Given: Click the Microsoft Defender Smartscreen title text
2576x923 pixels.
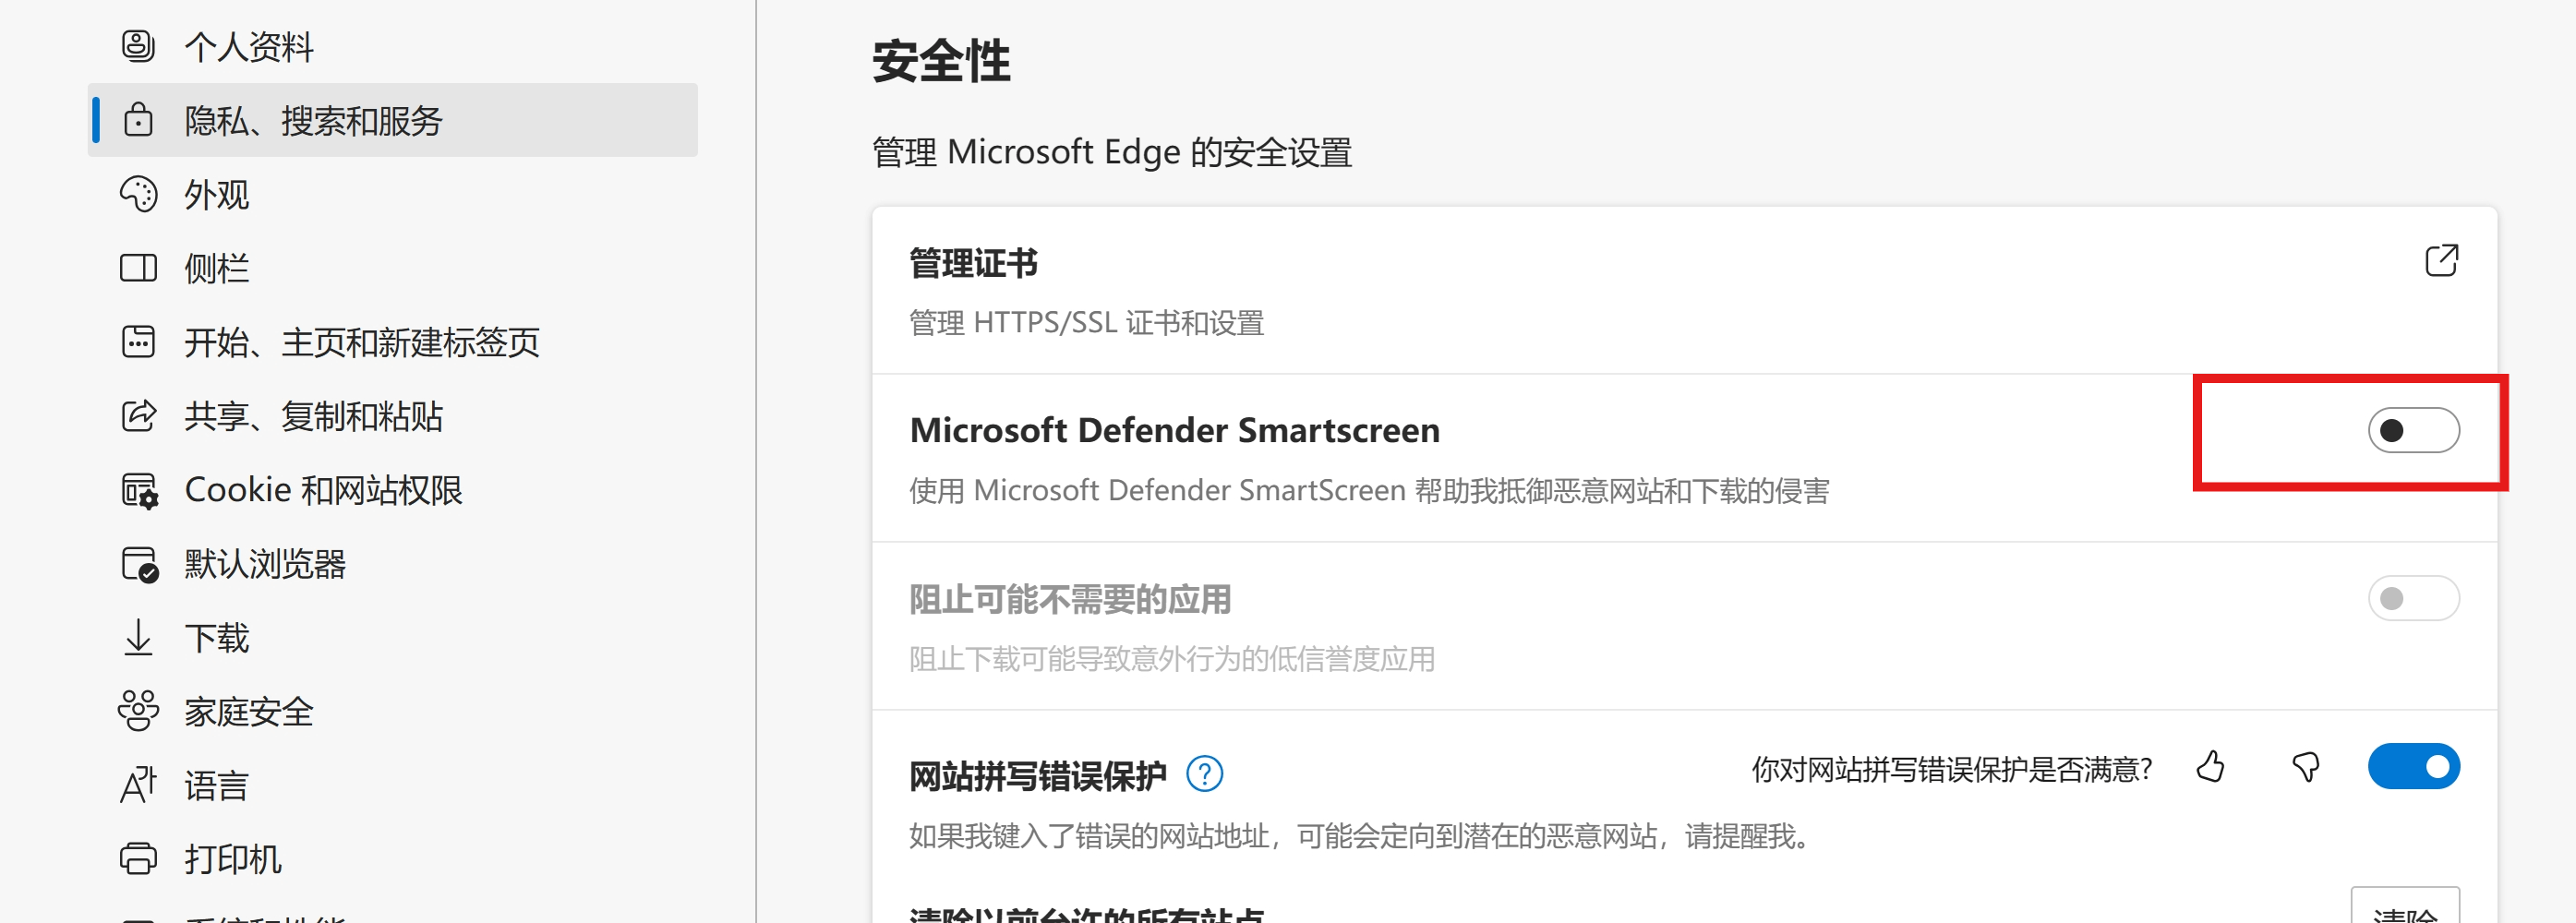Looking at the screenshot, I should tap(1175, 430).
